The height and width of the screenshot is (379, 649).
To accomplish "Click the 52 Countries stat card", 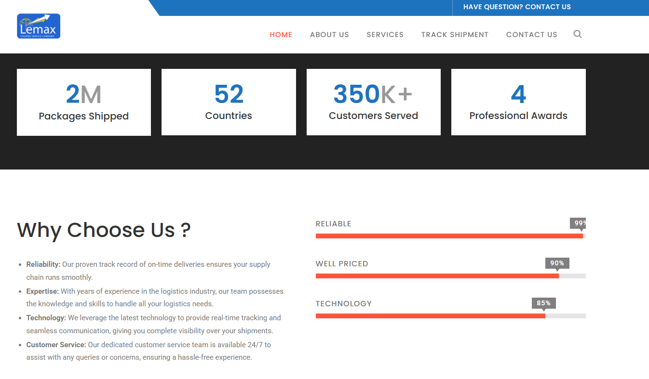I will (229, 102).
